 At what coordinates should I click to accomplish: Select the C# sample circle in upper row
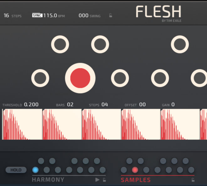(60, 44)
